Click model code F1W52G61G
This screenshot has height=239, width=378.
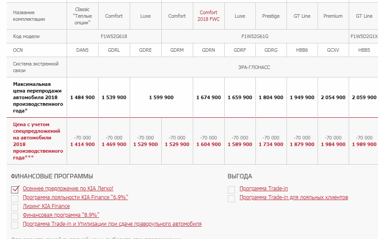coord(255,36)
